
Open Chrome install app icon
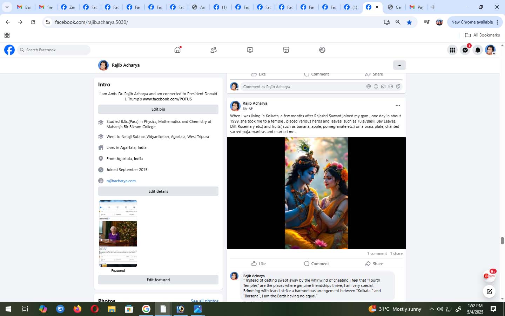(386, 22)
